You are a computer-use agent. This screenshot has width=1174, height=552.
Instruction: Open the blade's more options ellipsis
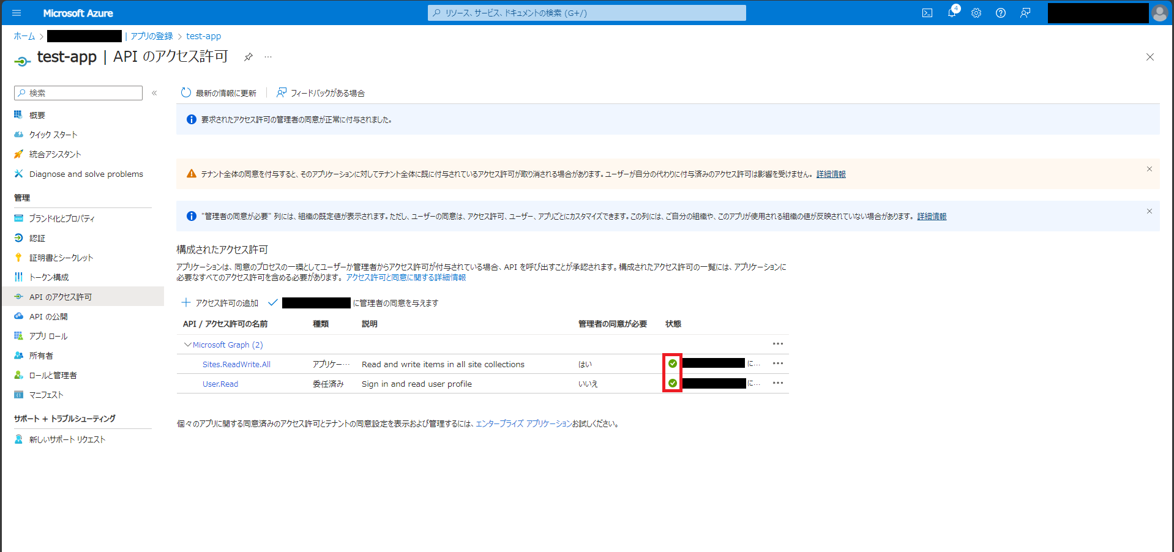268,57
